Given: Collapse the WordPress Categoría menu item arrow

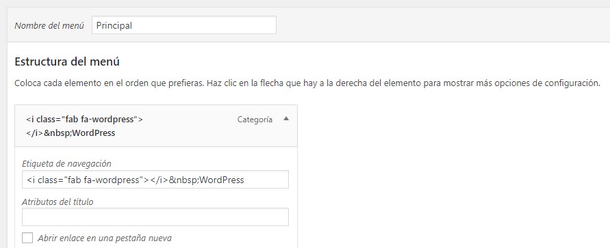Looking at the screenshot, I should tap(286, 119).
